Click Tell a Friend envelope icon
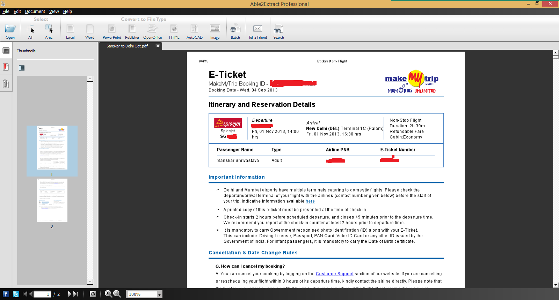Screen dimensions: 559x300 click(257, 29)
